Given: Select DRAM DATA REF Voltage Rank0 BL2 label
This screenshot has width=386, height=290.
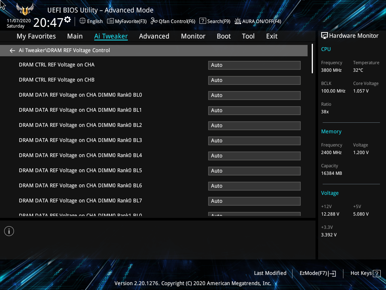Looking at the screenshot, I should [x=80, y=125].
